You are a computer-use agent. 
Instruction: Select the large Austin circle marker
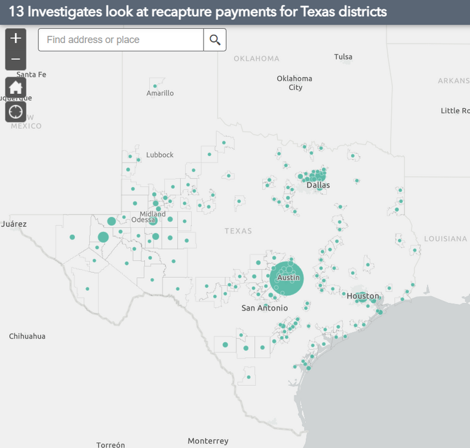[x=287, y=278]
